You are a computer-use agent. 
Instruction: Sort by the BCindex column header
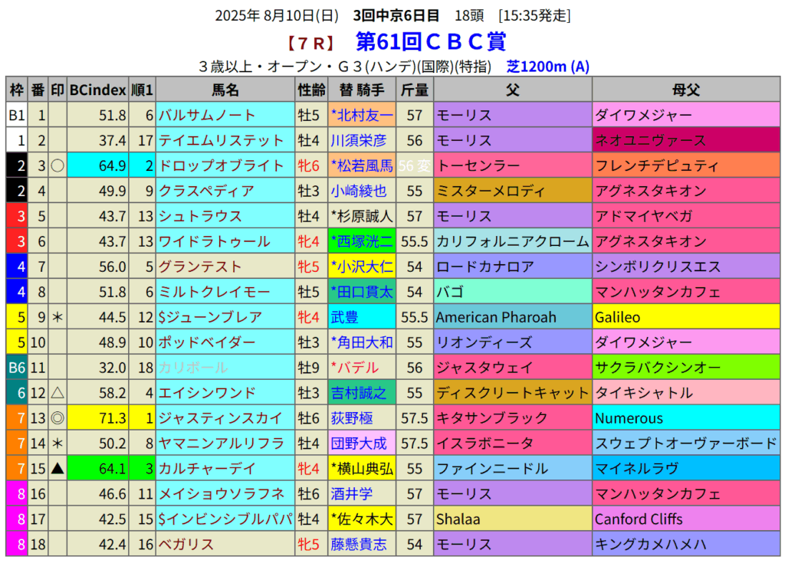(97, 90)
